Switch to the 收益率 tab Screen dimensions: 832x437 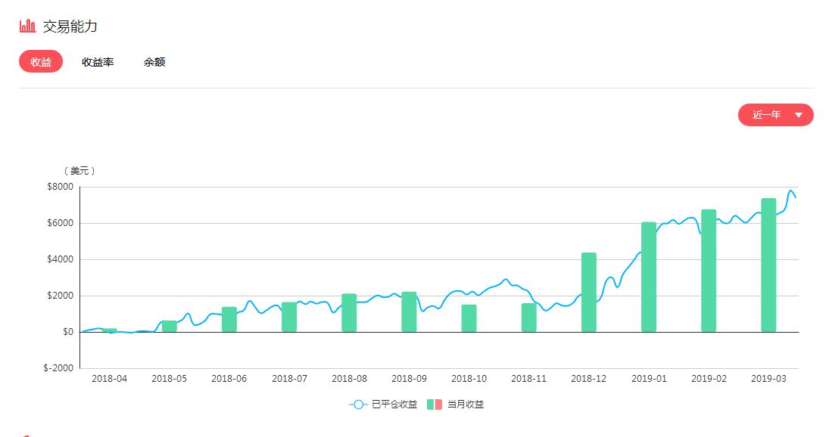98,62
